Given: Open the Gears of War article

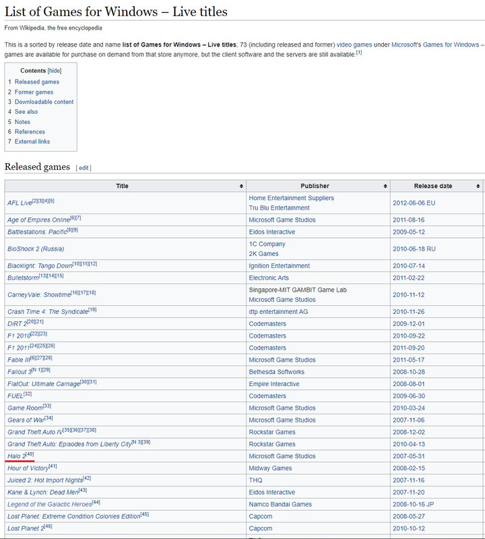Looking at the screenshot, I should 26,420.
